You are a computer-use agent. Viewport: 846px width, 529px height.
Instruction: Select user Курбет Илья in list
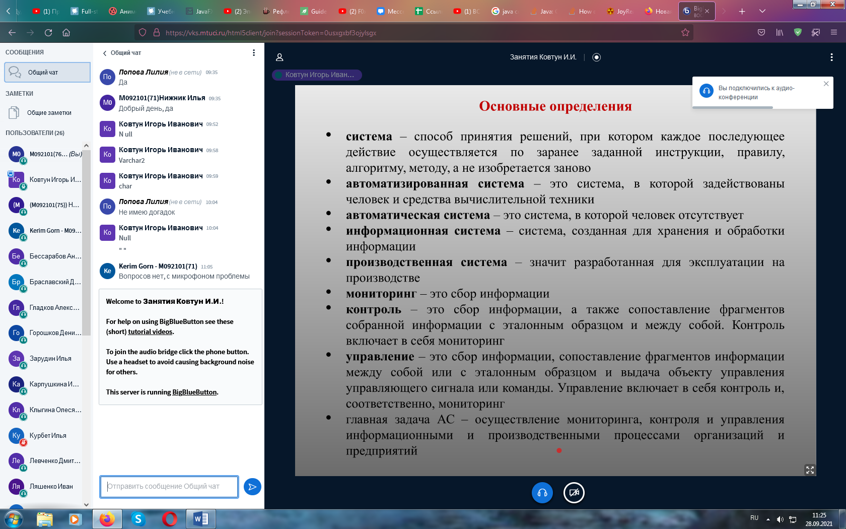pyautogui.click(x=45, y=436)
